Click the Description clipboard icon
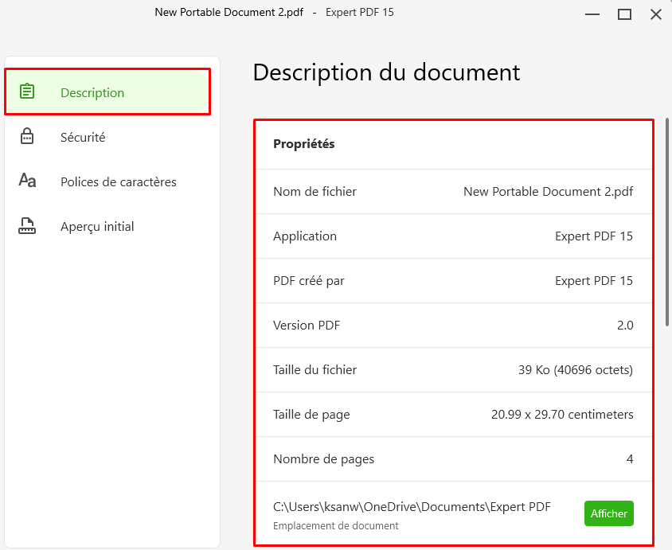672x550 pixels. click(x=27, y=92)
